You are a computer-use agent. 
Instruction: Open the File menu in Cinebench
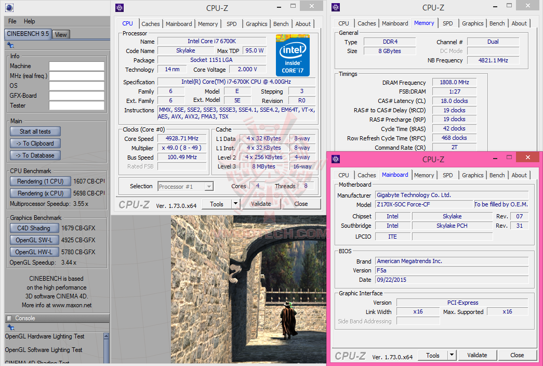12,21
